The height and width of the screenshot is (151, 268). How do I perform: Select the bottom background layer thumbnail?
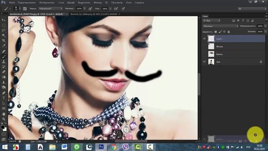pyautogui.click(x=211, y=62)
